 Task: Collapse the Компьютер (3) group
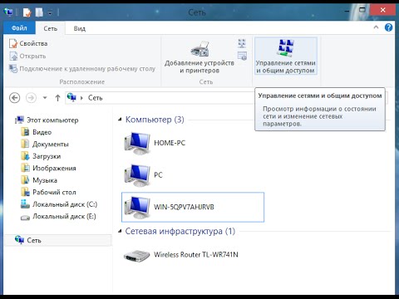(120, 120)
